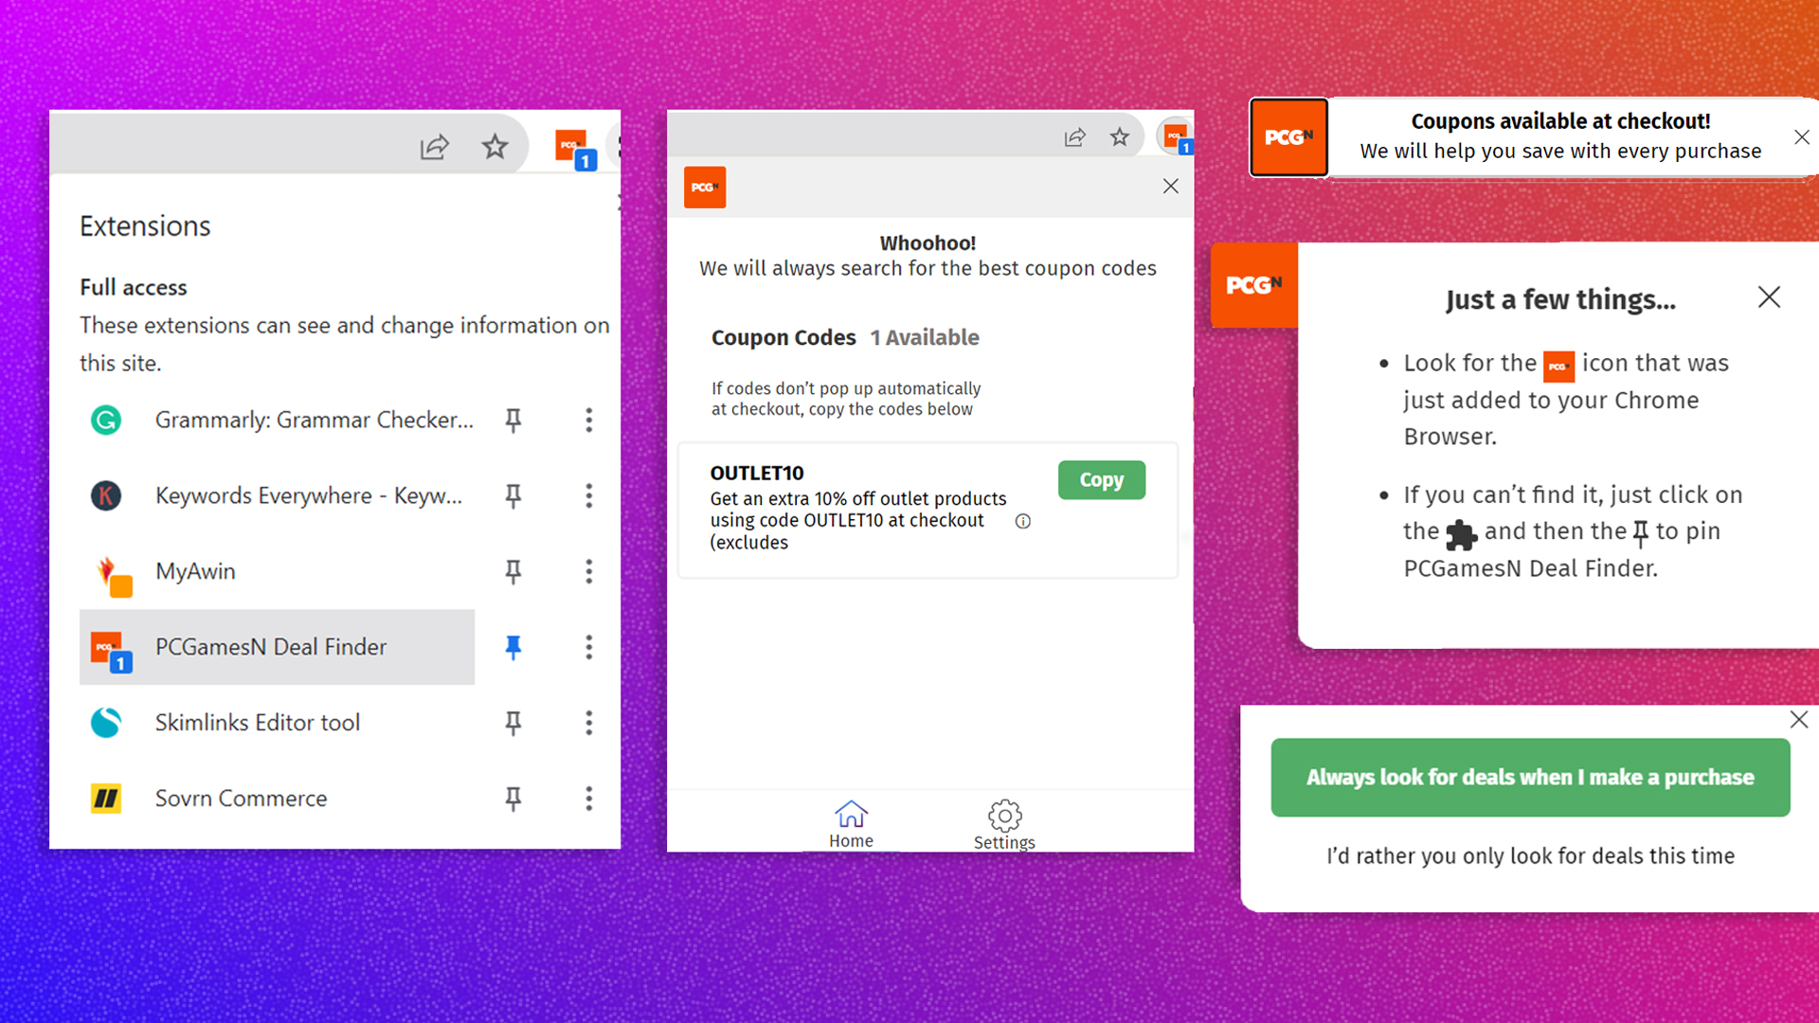Screen dimensions: 1819x1023
Task: Click the MyAwin extension icon
Action: tap(106, 571)
